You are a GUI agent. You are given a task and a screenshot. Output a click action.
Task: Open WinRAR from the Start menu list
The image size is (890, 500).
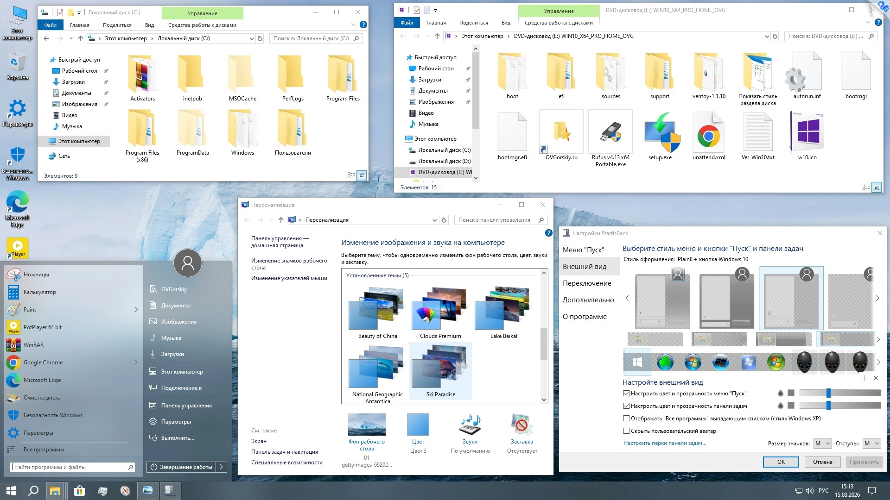point(33,345)
